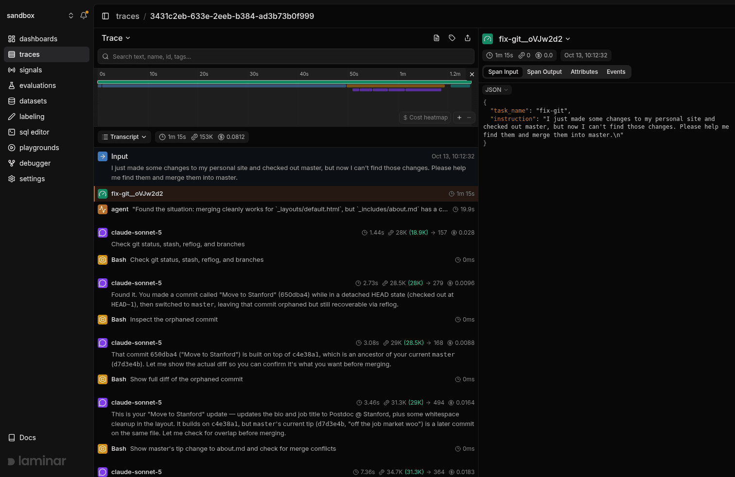Open settings in the sidebar
735x477 pixels.
(47, 179)
